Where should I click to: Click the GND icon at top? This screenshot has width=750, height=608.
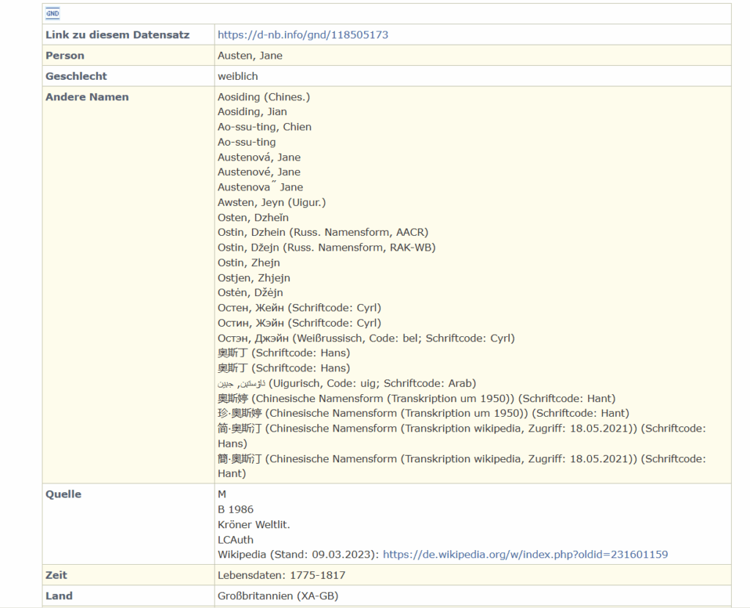(x=53, y=13)
